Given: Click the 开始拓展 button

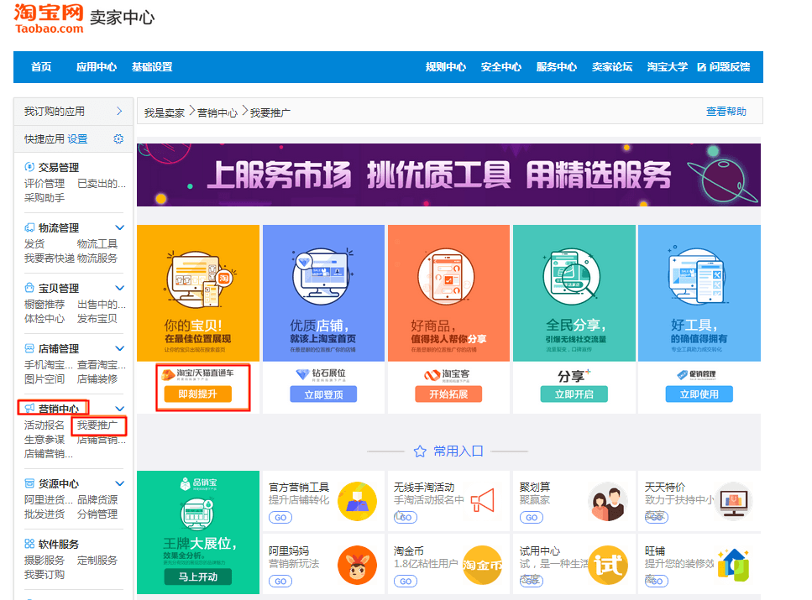Looking at the screenshot, I should coord(448,394).
